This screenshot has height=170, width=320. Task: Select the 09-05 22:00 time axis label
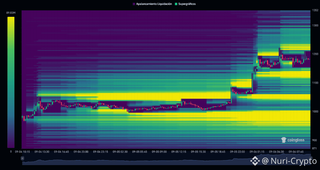(x=237, y=152)
